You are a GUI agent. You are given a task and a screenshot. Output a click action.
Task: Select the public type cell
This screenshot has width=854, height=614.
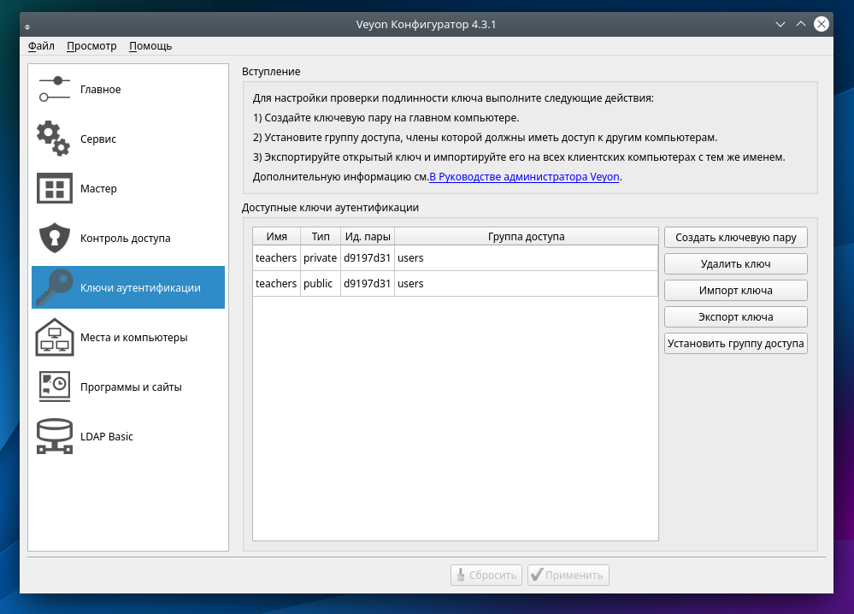321,283
